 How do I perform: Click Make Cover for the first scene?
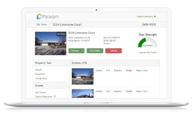coord(142,70)
